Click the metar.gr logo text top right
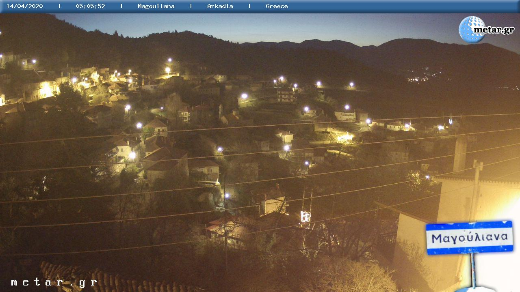This screenshot has width=520, height=292. coord(494,30)
